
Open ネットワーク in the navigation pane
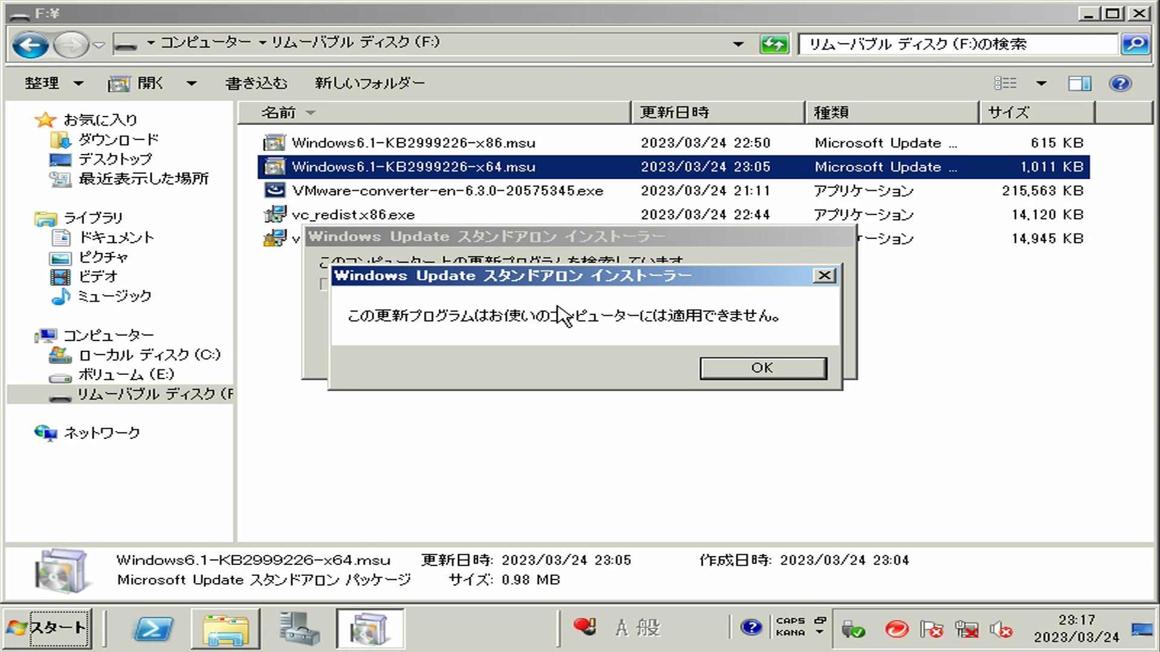click(x=101, y=433)
